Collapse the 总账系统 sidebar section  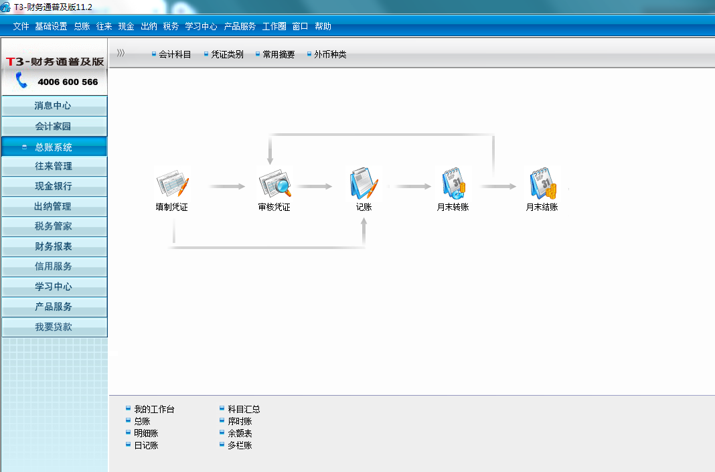[54, 147]
